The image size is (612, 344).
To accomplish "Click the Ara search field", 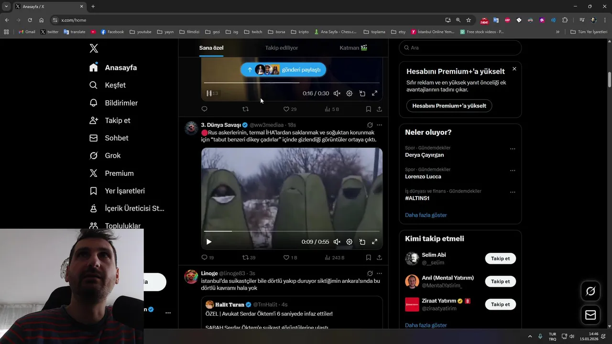I will tap(460, 48).
